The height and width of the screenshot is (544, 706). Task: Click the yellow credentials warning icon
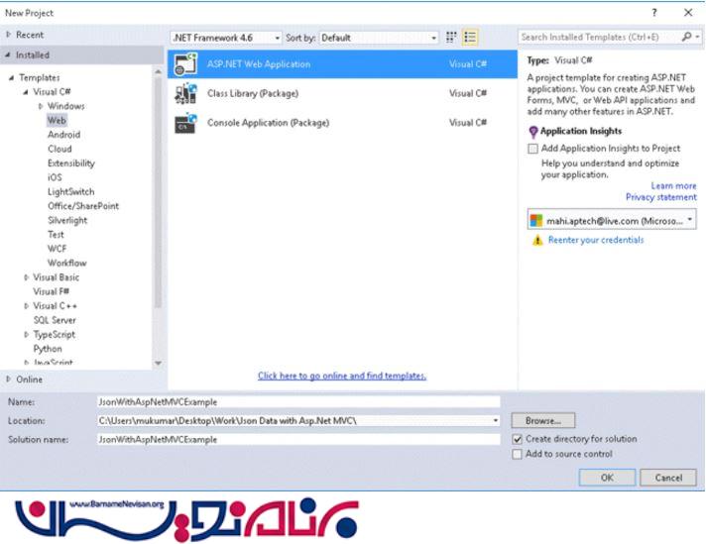[x=536, y=240]
